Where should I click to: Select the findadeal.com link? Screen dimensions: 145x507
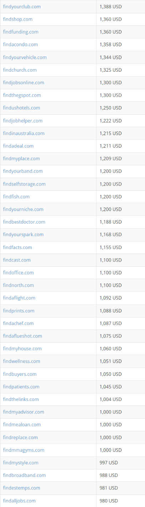tap(18, 146)
